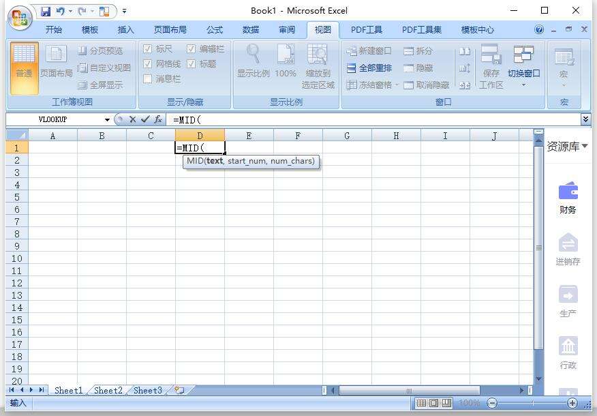
Task: Open a New Window (新建窗口)
Action: pos(369,50)
